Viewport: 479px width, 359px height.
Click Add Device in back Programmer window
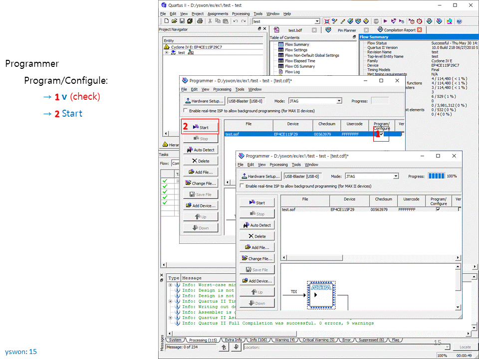click(201, 206)
